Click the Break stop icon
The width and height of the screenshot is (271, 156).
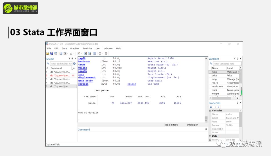pos(106,53)
